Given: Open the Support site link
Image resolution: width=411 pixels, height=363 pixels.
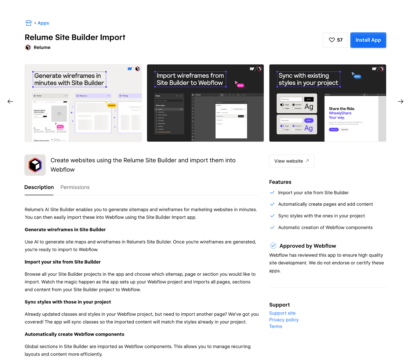Looking at the screenshot, I should (x=282, y=313).
